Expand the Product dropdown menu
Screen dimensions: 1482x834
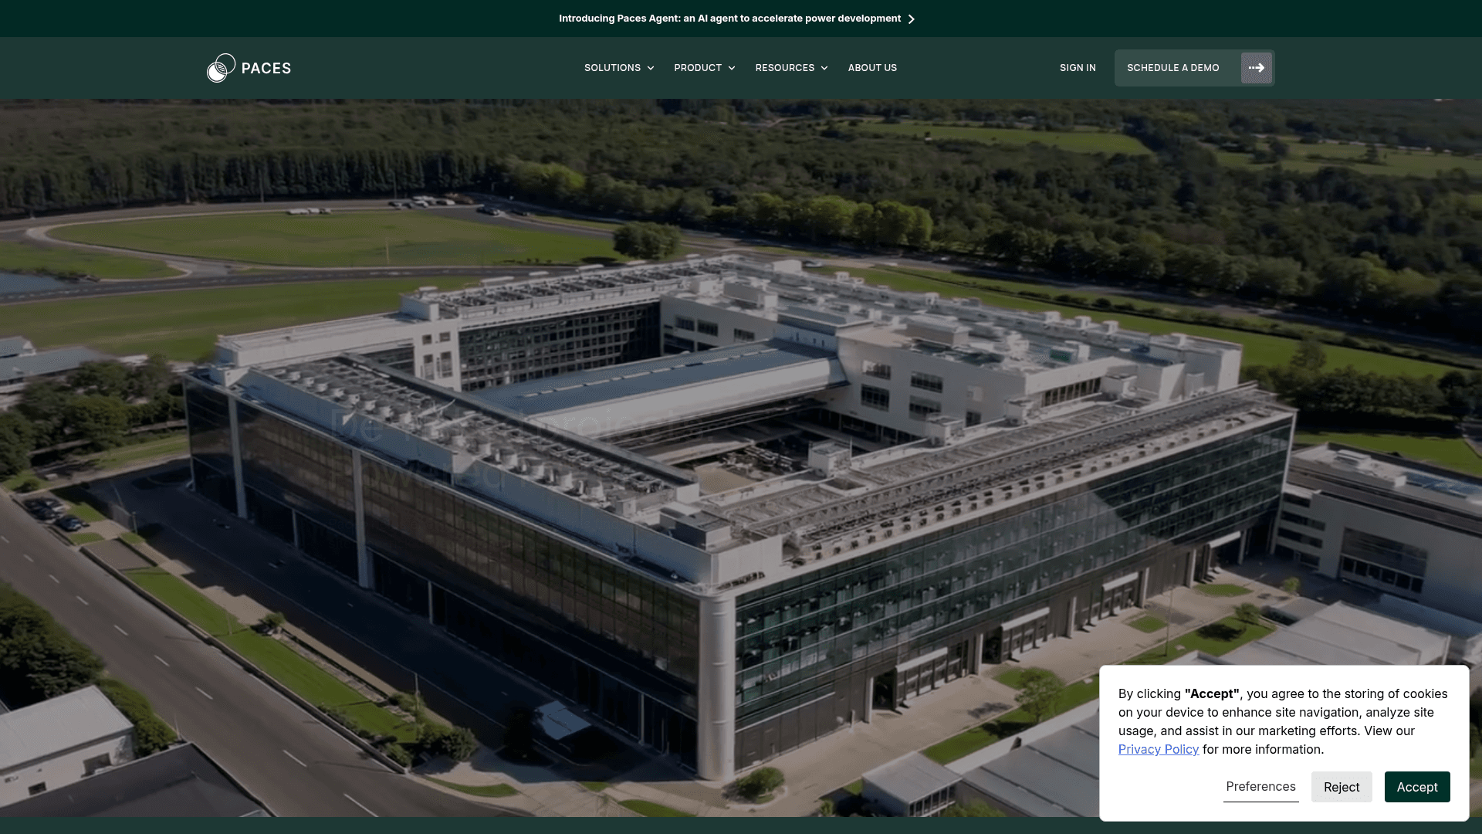[704, 68]
